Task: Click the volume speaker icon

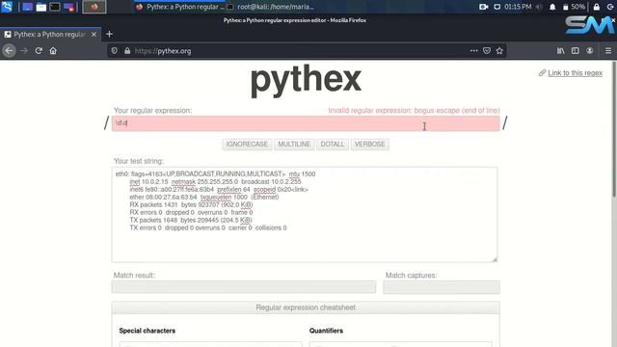Action: (x=539, y=7)
